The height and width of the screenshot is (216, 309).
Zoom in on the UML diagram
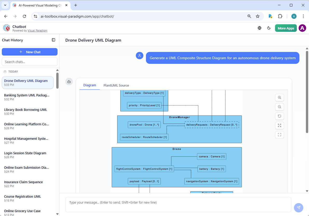click(279, 97)
